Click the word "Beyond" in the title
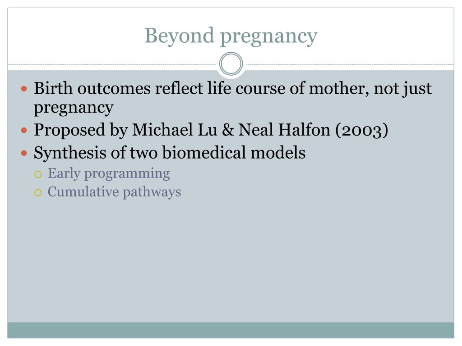Screen dimensions: 462x346 click(x=179, y=36)
